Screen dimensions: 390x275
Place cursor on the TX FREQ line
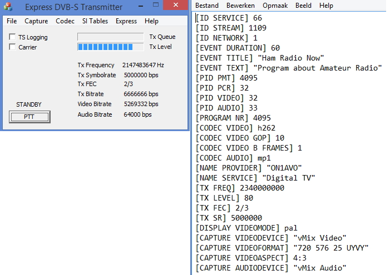240,188
